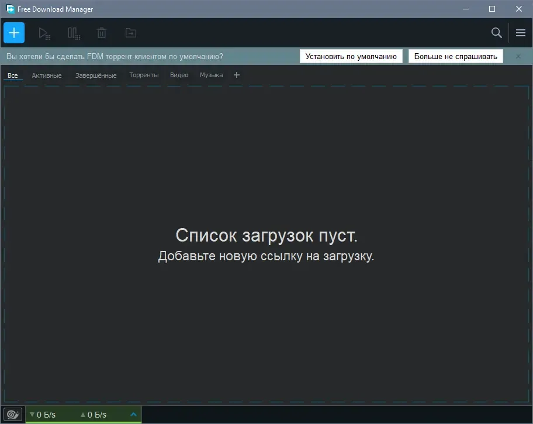The width and height of the screenshot is (533, 424).
Task: Dismiss the default torrent client banner
Action: click(x=518, y=57)
